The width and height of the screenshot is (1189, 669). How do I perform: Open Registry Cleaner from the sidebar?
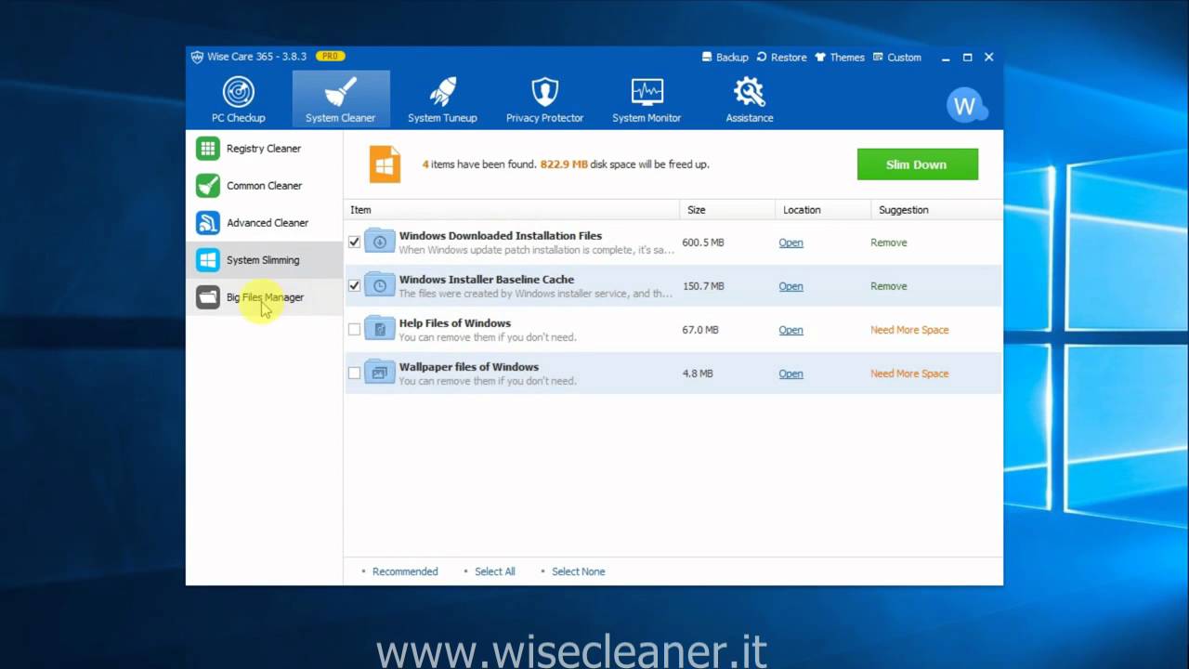pos(263,149)
